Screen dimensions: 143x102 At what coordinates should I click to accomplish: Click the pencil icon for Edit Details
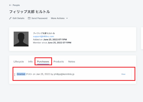10,18
